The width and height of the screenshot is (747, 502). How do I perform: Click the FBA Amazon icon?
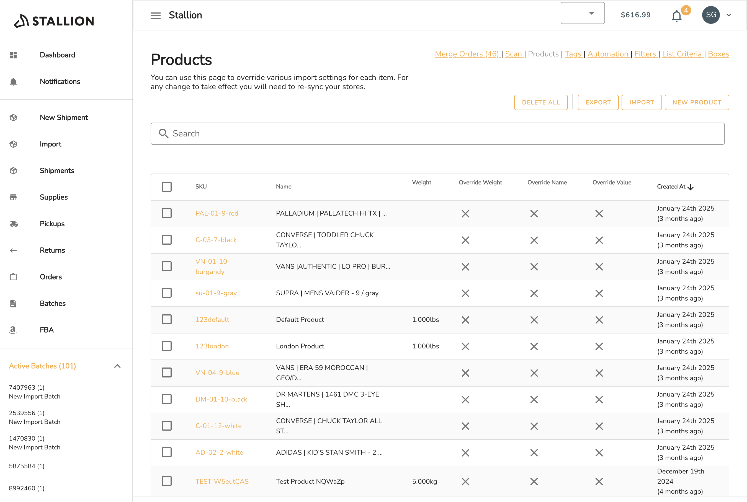pyautogui.click(x=13, y=330)
